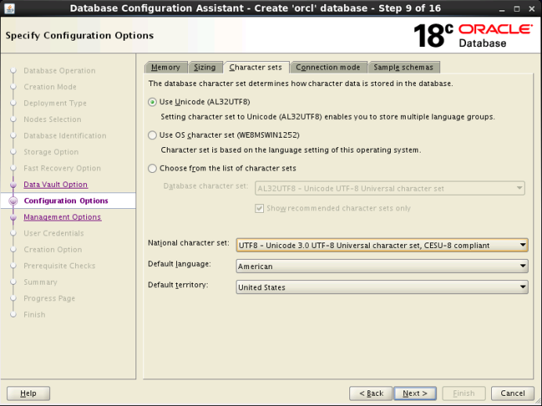
Task: Click the Finish button
Action: 464,393
